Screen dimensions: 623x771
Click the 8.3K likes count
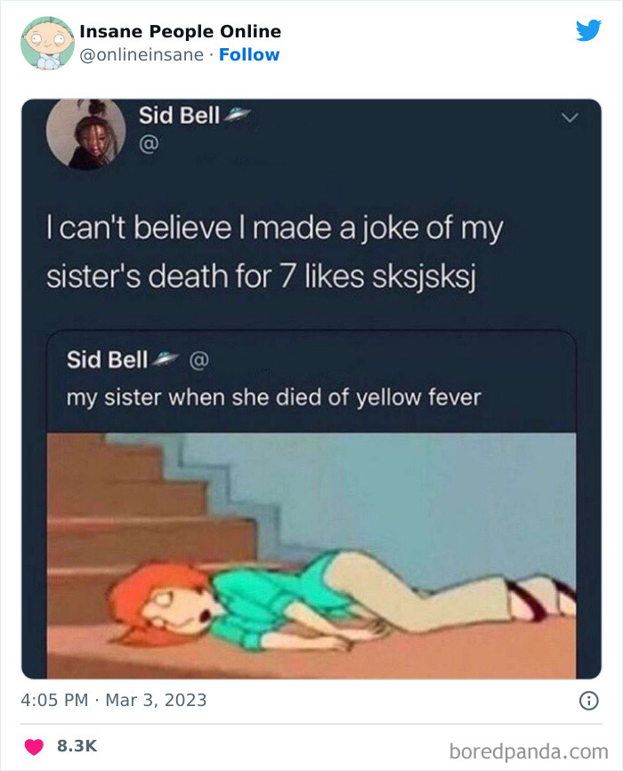77,746
